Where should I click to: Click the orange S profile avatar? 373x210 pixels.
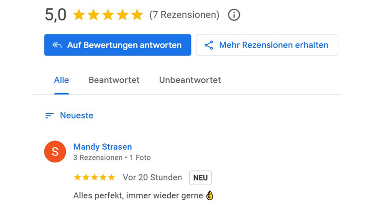click(x=55, y=152)
